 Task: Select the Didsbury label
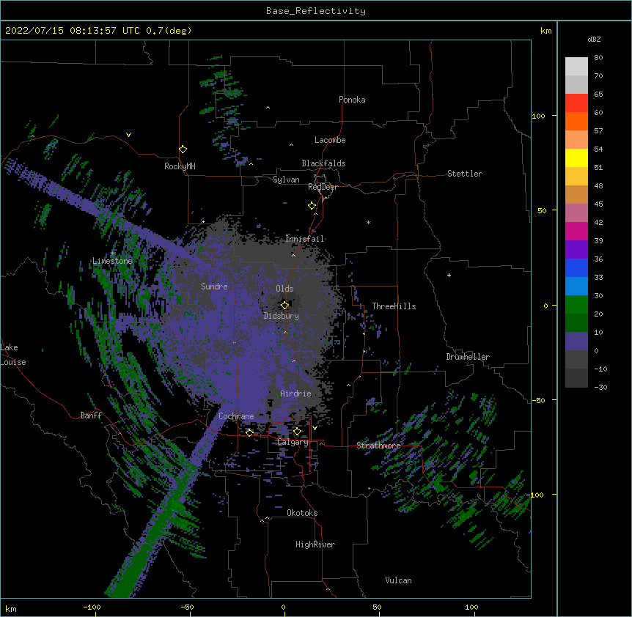click(282, 316)
